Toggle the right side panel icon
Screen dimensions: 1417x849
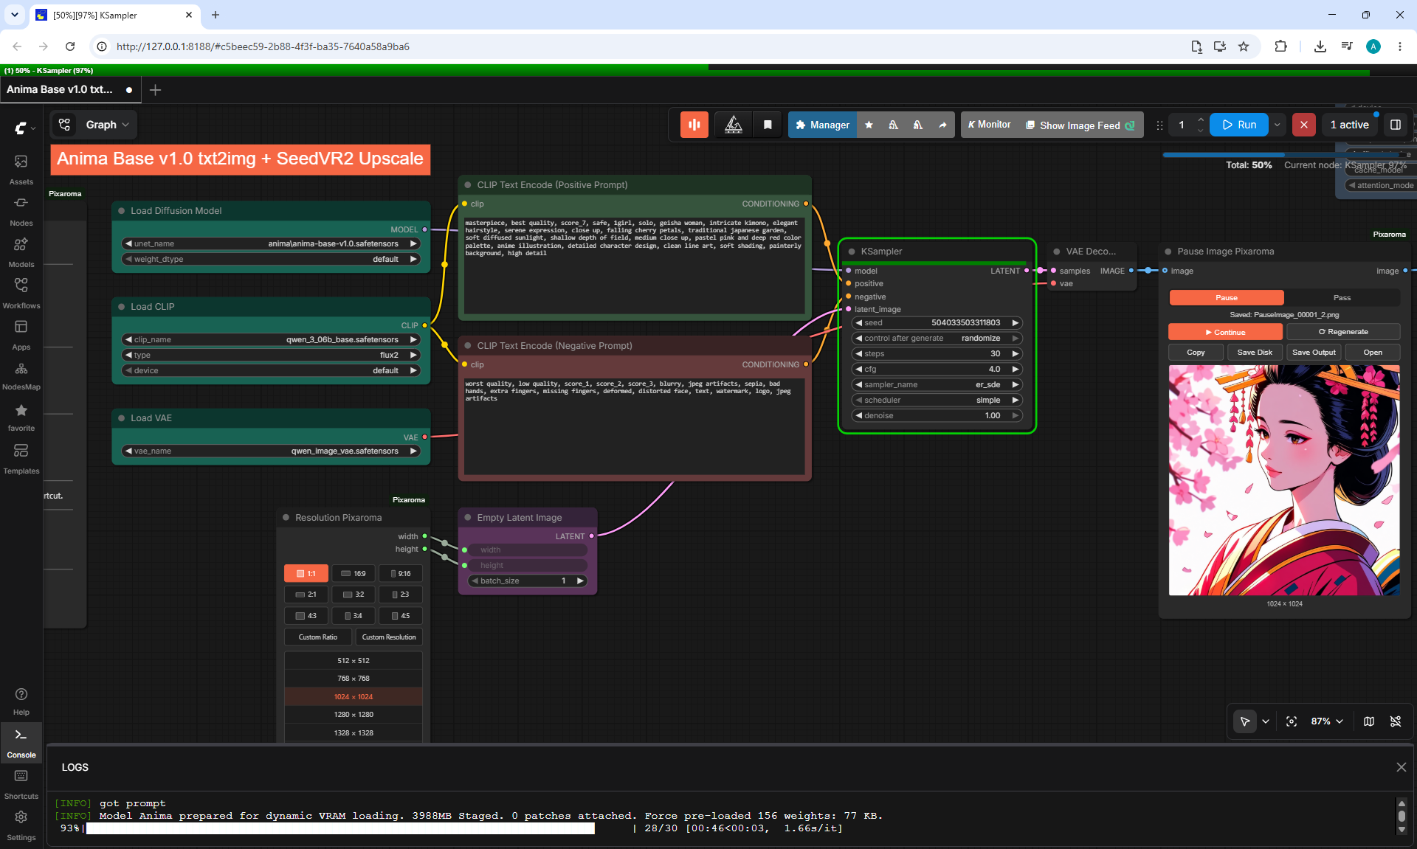click(x=1396, y=125)
